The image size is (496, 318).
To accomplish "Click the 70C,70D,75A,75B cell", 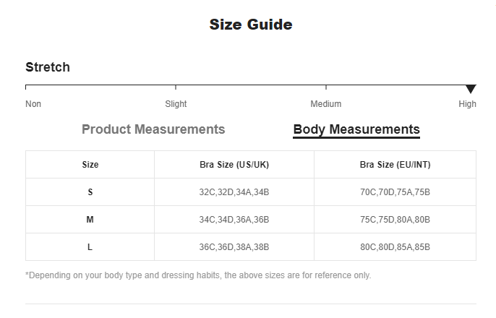I will coord(395,192).
